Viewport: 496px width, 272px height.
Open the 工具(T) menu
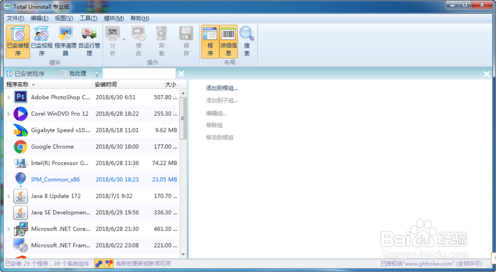pyautogui.click(x=88, y=18)
